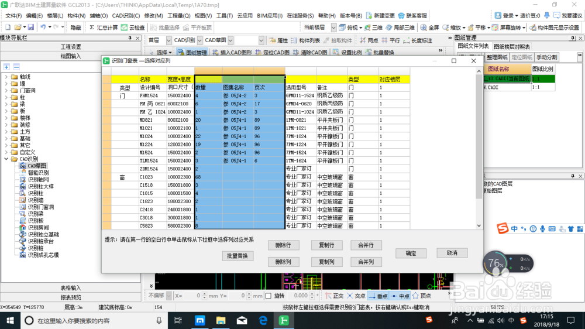The image size is (585, 329).
Task: Switch to 图纸楼层对照表 tab
Action: tap(511, 47)
